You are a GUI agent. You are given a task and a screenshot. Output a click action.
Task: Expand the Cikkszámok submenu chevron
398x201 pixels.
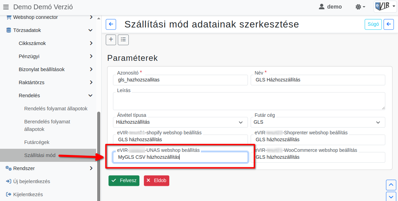point(91,43)
